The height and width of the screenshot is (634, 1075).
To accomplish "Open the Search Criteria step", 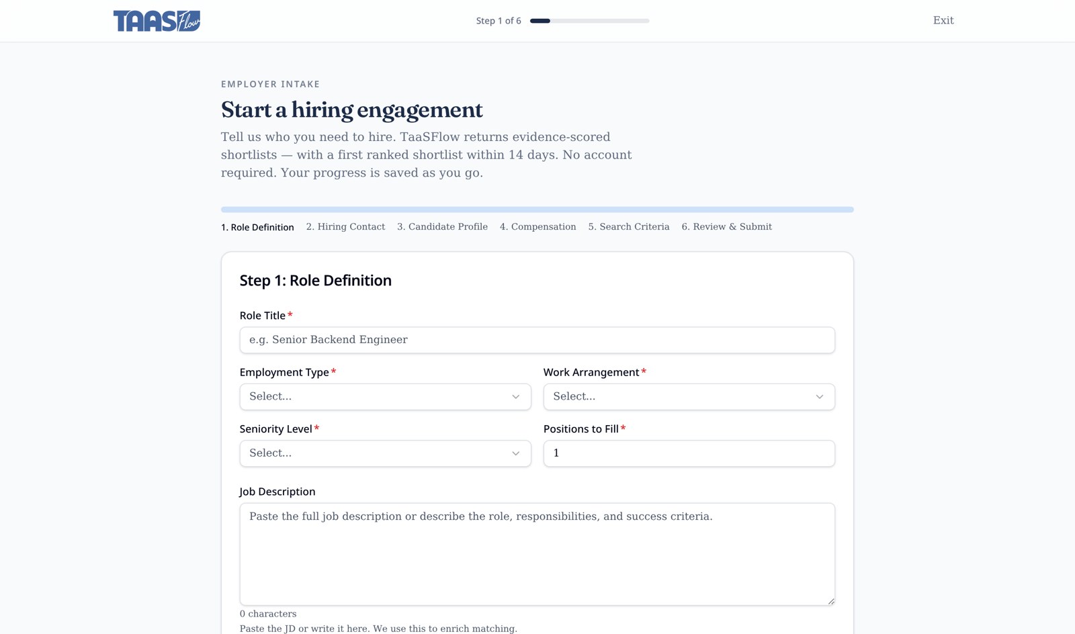I will (x=629, y=227).
